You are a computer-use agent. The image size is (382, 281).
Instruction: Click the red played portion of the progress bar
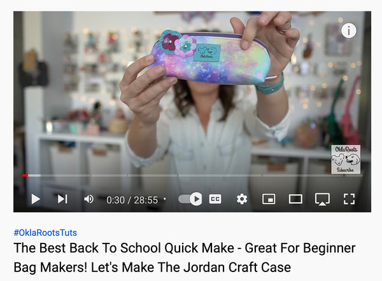tap(25, 175)
